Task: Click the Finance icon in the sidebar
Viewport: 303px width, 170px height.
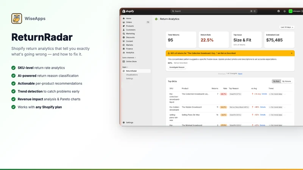Action: click(124, 49)
